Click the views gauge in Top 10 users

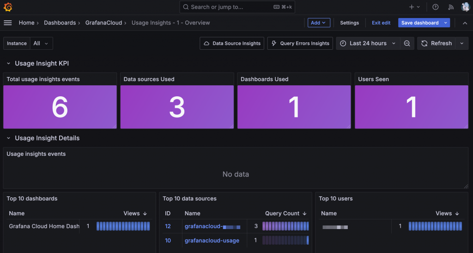pos(435,226)
